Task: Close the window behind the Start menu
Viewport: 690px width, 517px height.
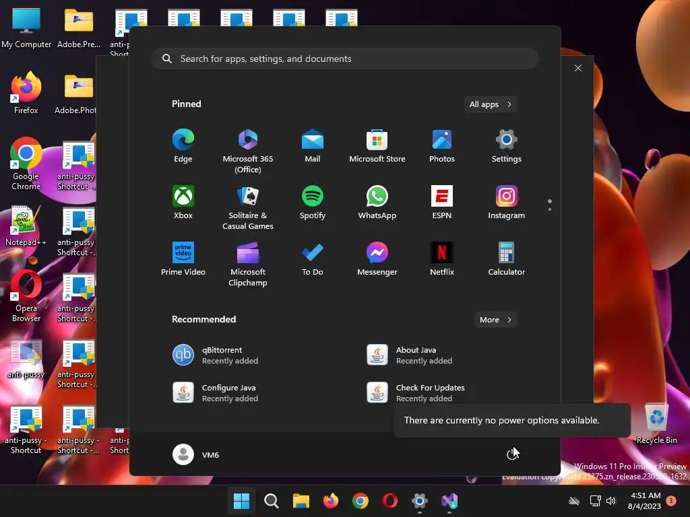Action: pyautogui.click(x=577, y=68)
